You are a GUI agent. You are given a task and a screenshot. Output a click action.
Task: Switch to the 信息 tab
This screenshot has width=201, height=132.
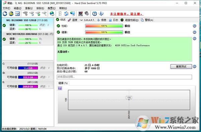click(102, 20)
